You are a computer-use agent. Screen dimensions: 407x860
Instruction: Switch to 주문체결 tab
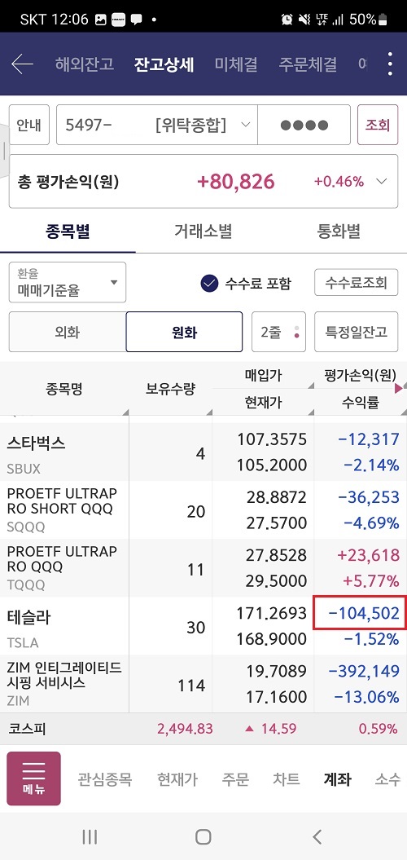308,64
